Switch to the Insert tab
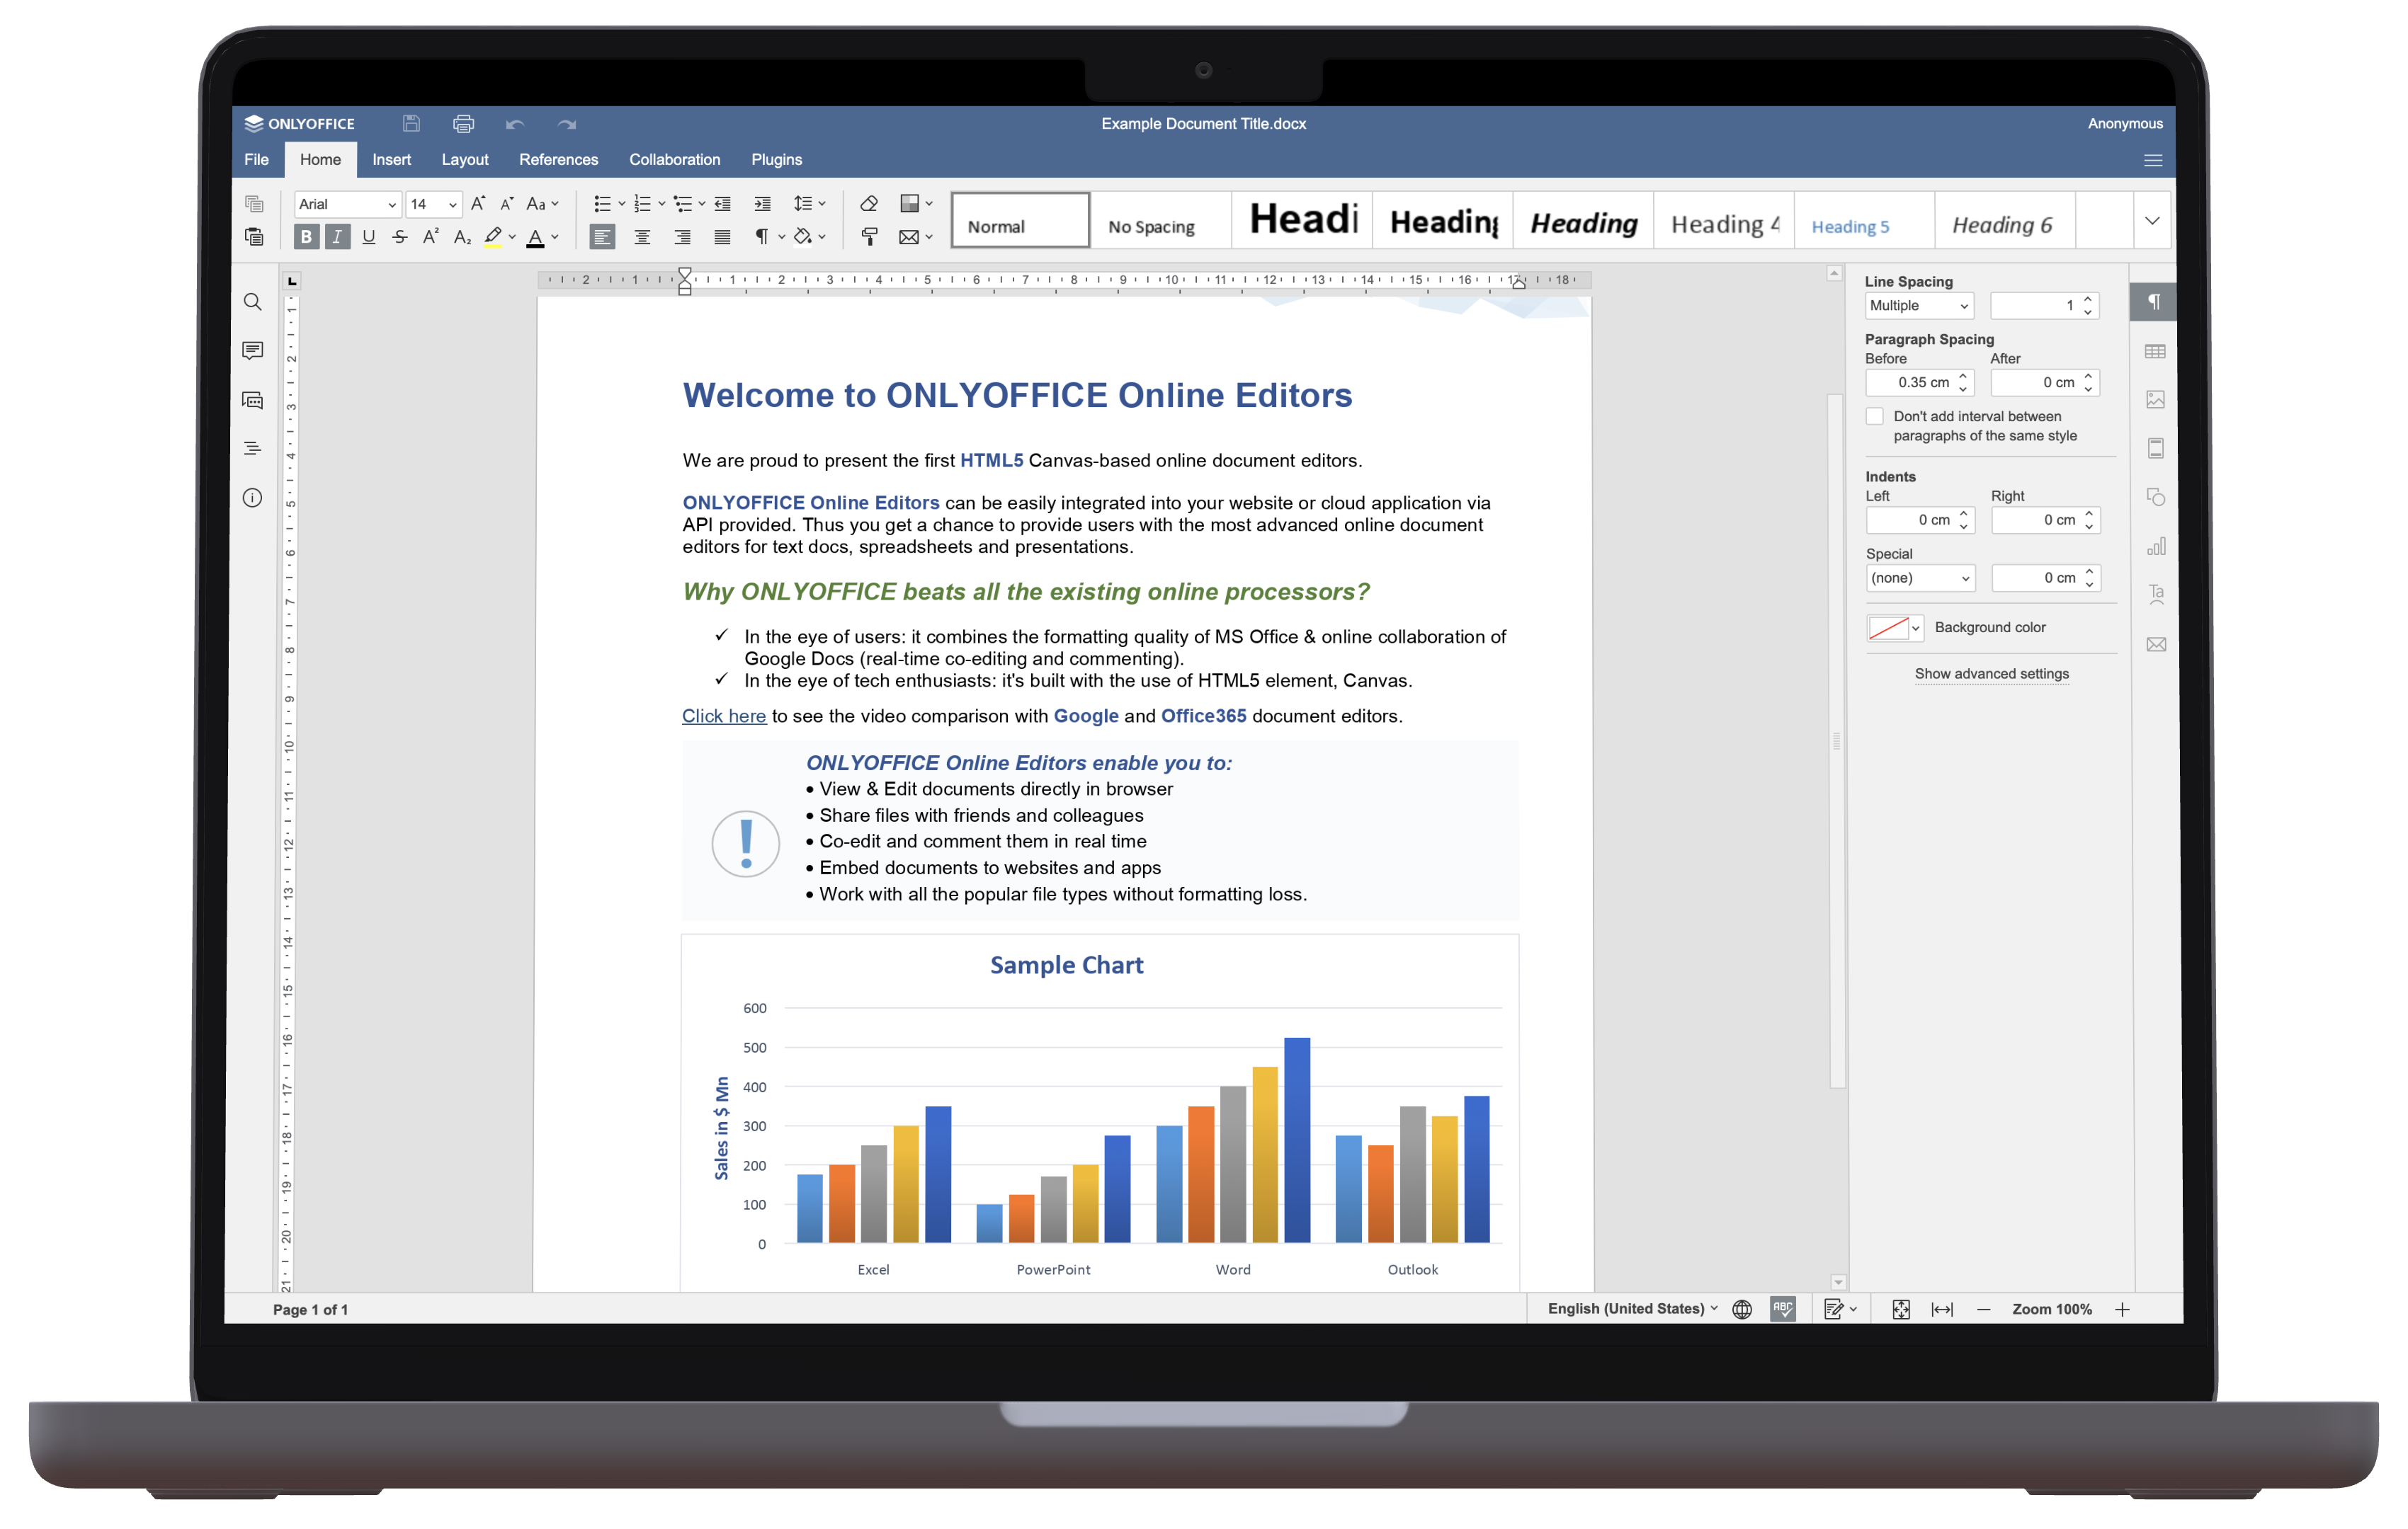Screen dimensions: 2408x1529 coord(391,159)
